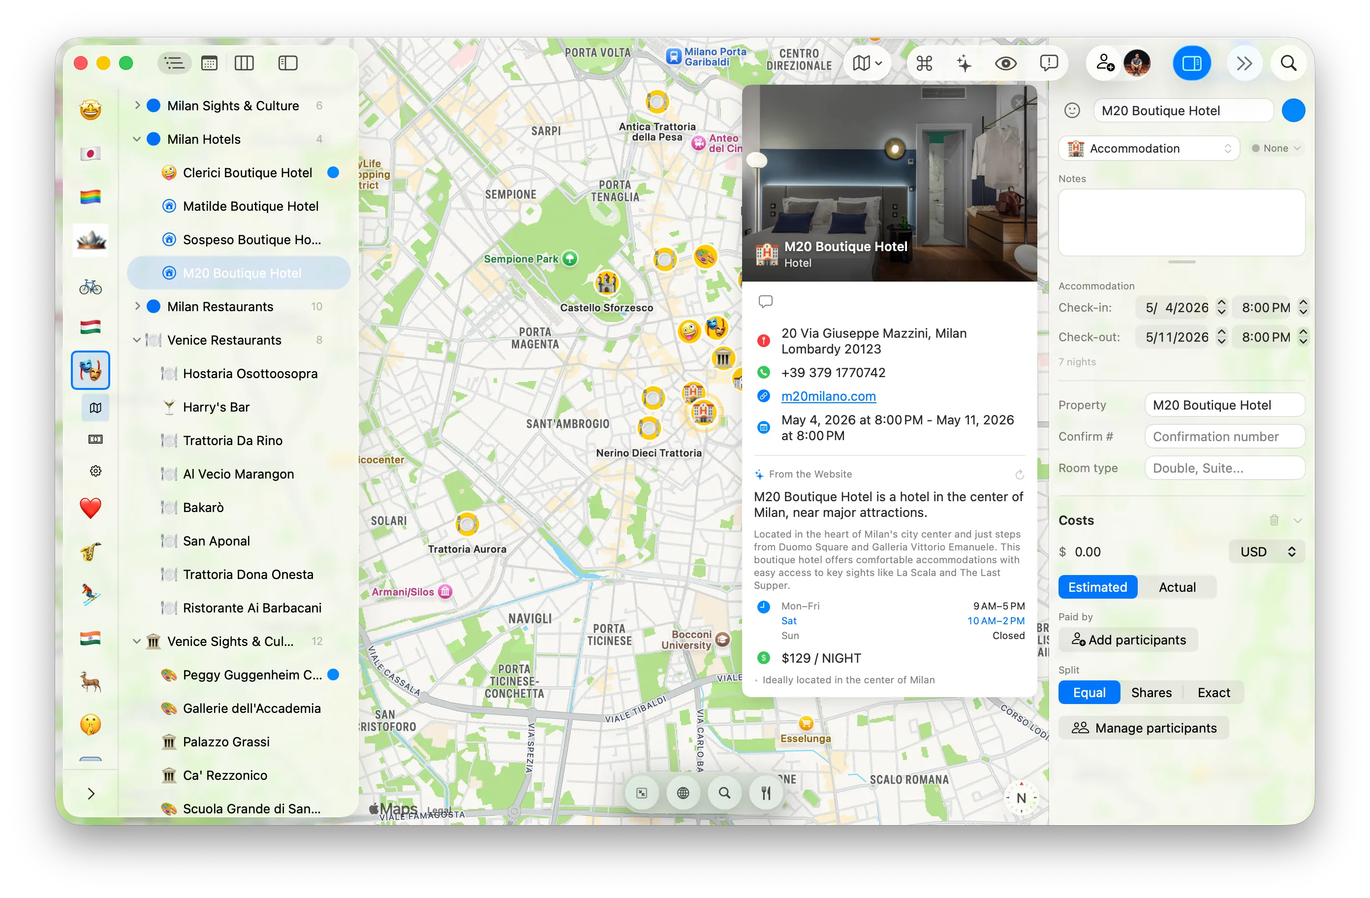Select the India flag trip
The width and height of the screenshot is (1370, 898).
91,638
